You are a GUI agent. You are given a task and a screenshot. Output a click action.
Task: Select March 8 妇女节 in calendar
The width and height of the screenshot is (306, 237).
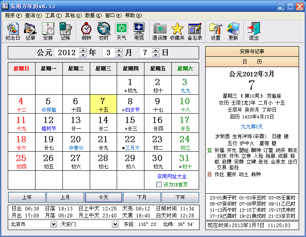click(131, 104)
